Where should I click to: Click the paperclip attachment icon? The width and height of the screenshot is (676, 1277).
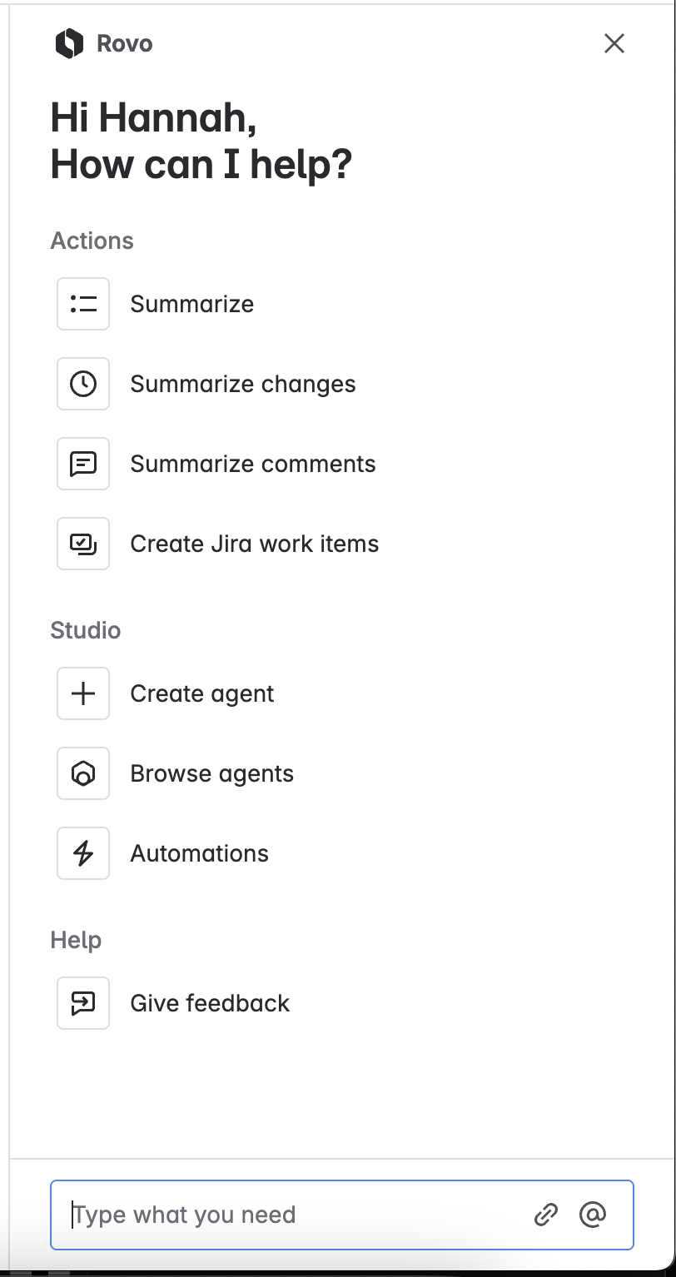click(546, 1215)
